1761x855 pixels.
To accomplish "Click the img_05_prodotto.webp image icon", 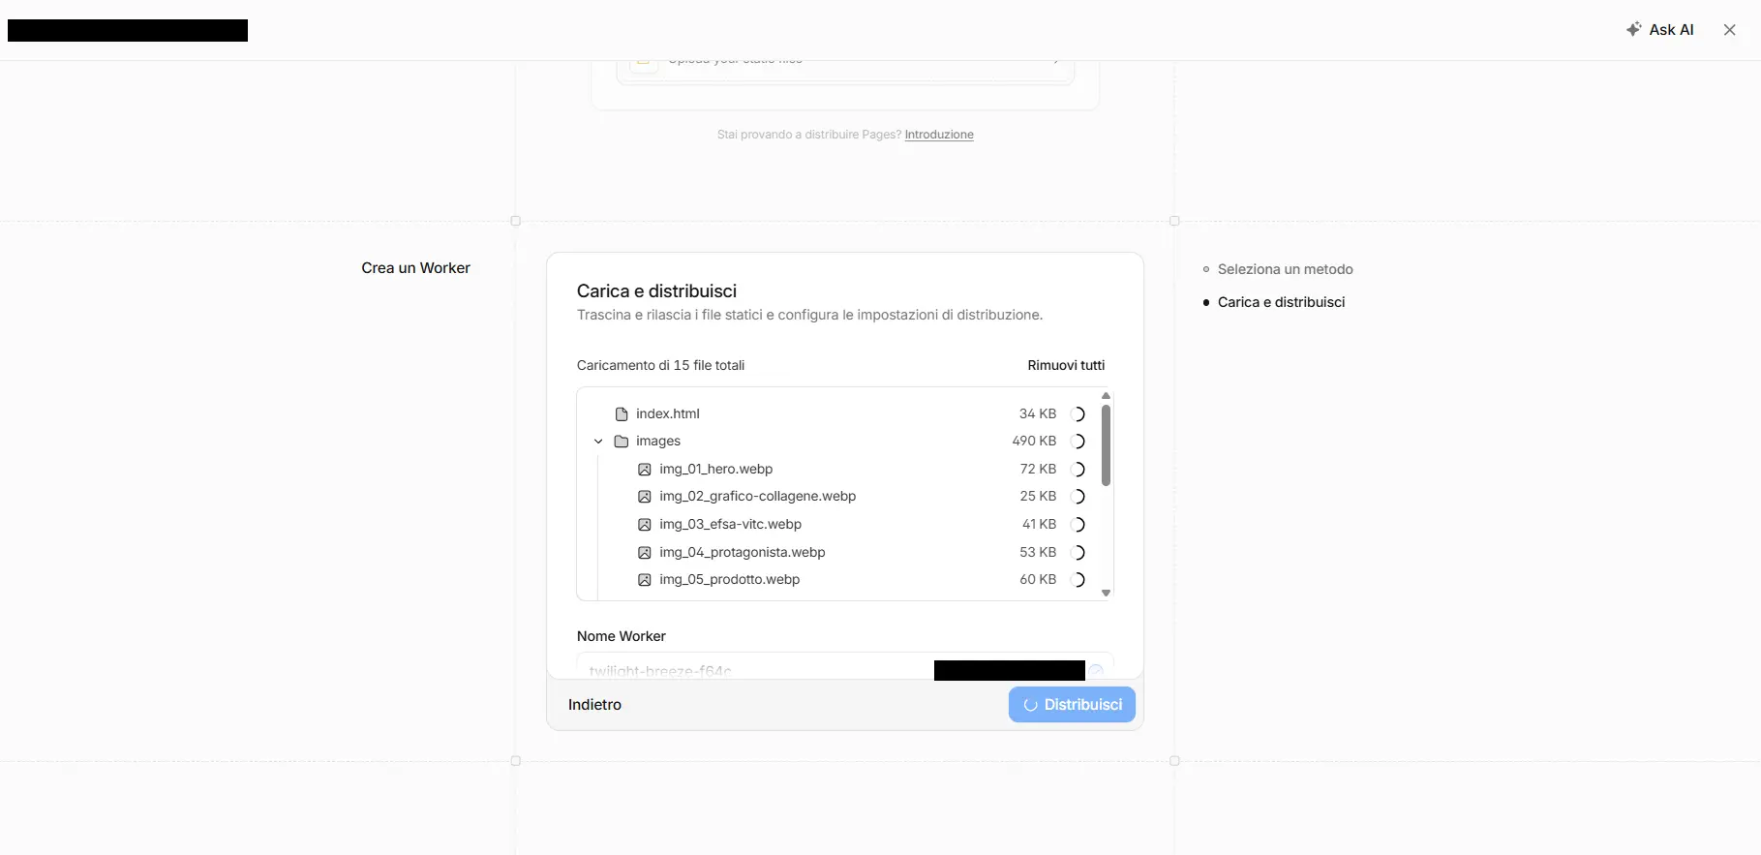I will tap(645, 580).
